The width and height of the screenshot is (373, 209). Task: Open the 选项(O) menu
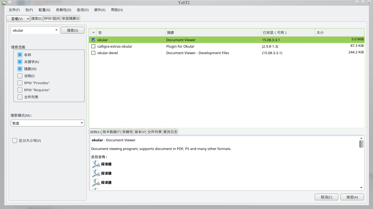point(83,10)
